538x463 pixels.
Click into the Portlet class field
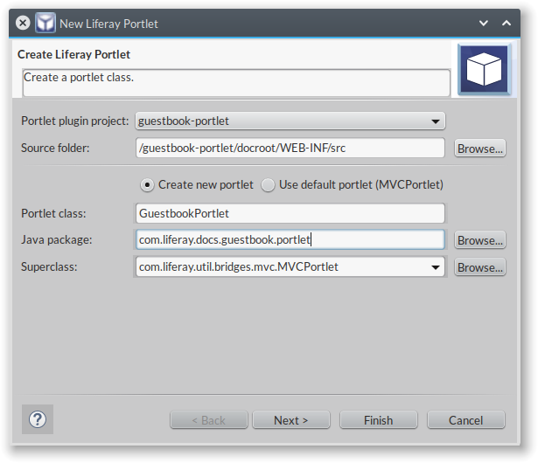tap(290, 213)
